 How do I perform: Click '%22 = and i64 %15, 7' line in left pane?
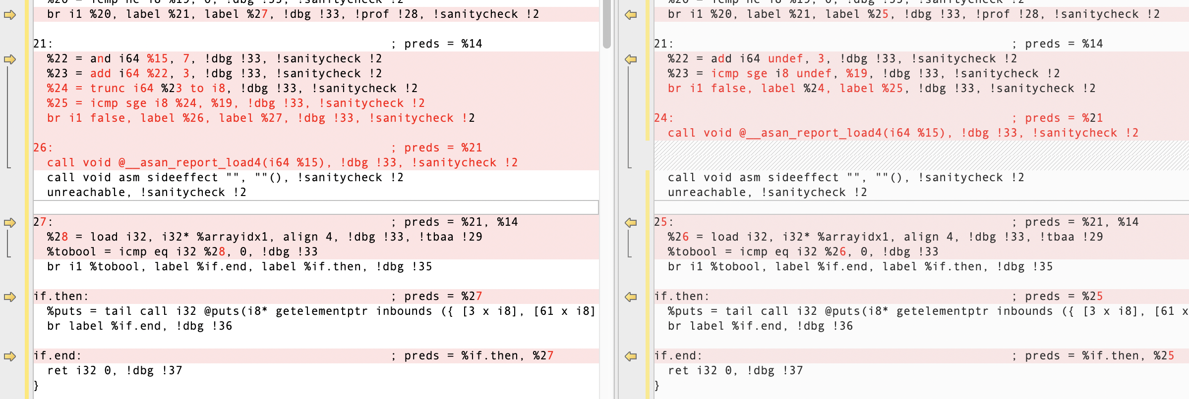pyautogui.click(x=215, y=59)
